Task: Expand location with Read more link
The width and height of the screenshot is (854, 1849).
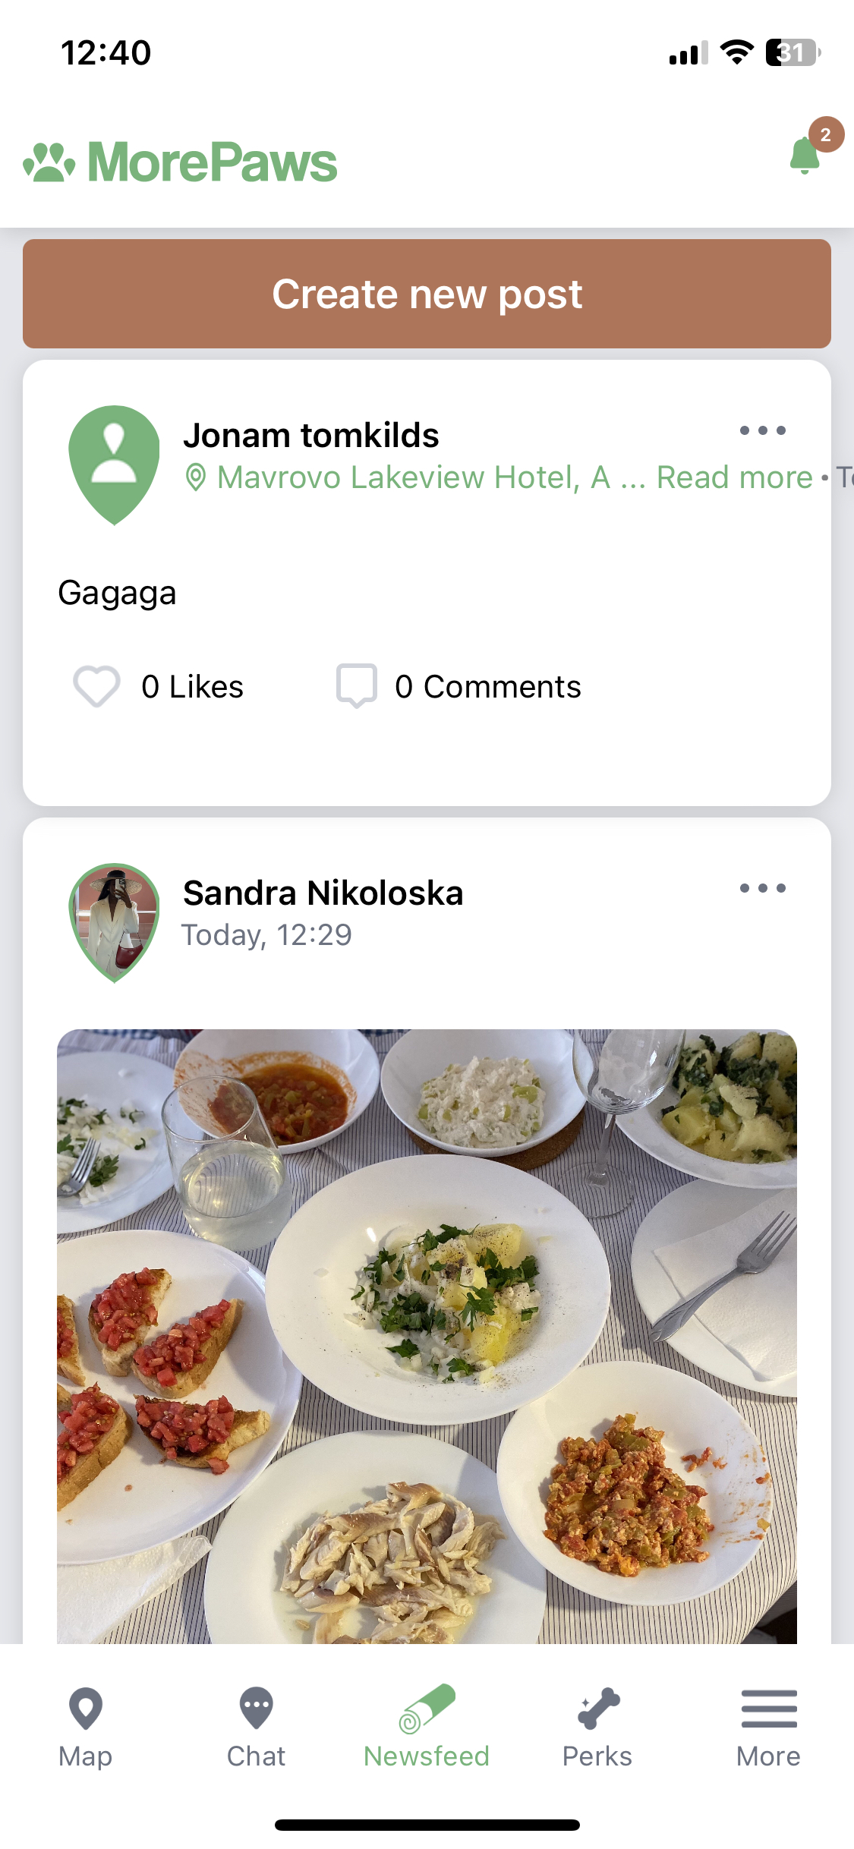Action: (x=734, y=477)
